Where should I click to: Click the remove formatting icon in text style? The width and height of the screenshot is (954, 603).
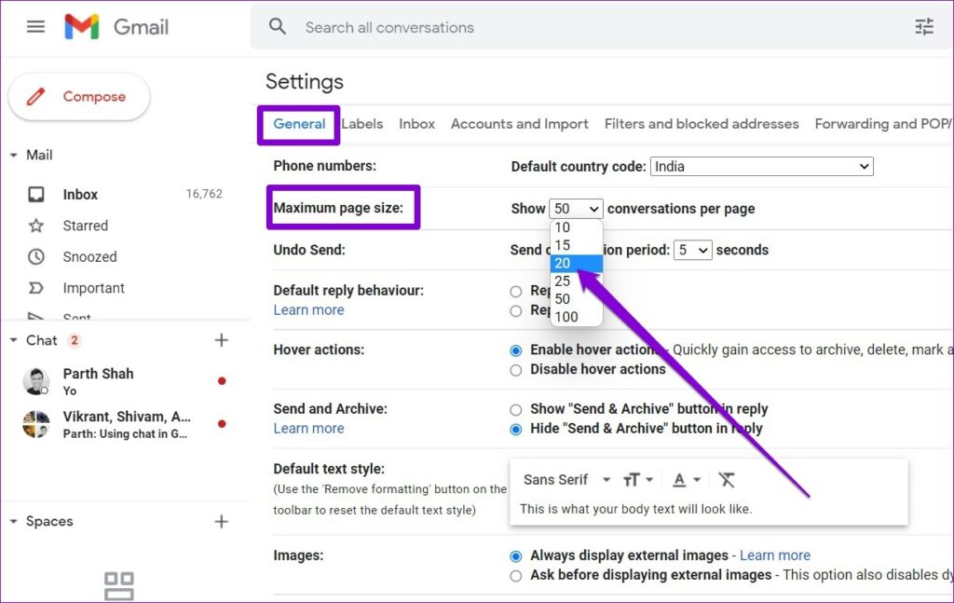727,479
